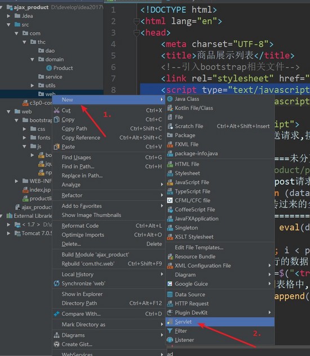Image resolution: width=310 pixels, height=356 pixels.
Task: Choose Edit File Templates... entry
Action: (x=220, y=247)
